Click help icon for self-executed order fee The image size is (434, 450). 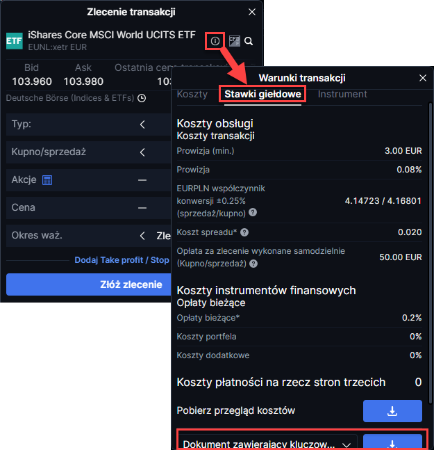253,264
